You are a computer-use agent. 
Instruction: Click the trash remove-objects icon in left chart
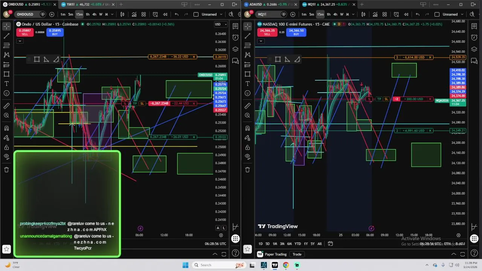6,170
